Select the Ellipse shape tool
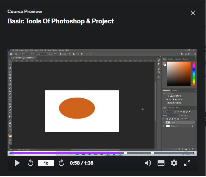This screenshot has height=177, width=206. click(10, 120)
